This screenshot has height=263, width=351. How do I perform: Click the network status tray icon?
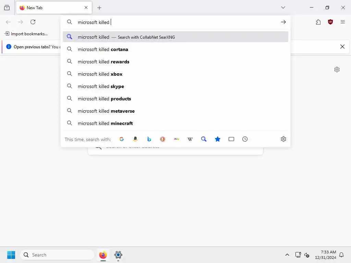click(298, 255)
